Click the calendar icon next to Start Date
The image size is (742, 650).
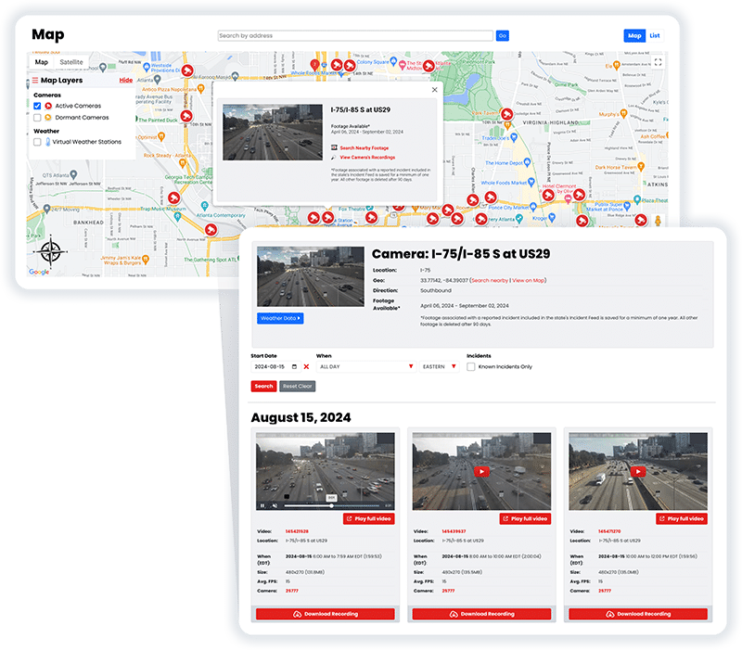coord(295,365)
